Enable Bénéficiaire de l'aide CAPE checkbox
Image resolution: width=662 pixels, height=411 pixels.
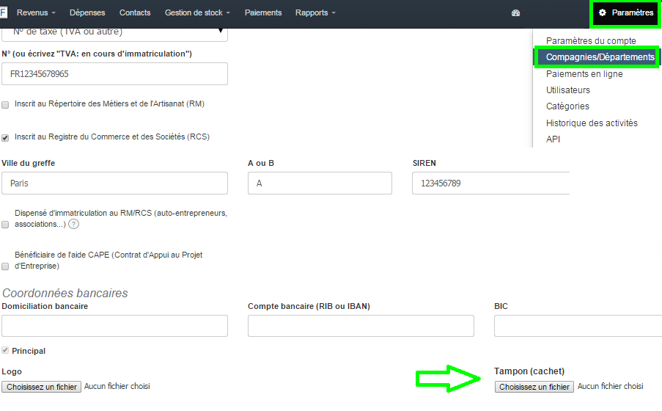click(5, 266)
